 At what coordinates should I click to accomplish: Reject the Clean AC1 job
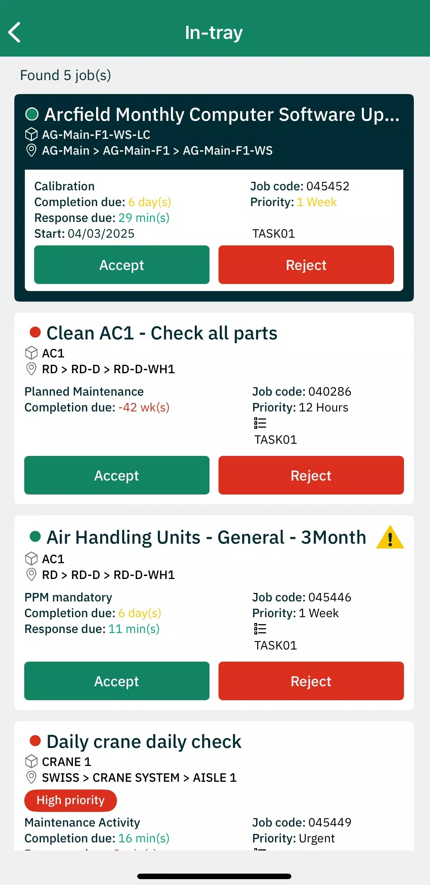pos(311,475)
